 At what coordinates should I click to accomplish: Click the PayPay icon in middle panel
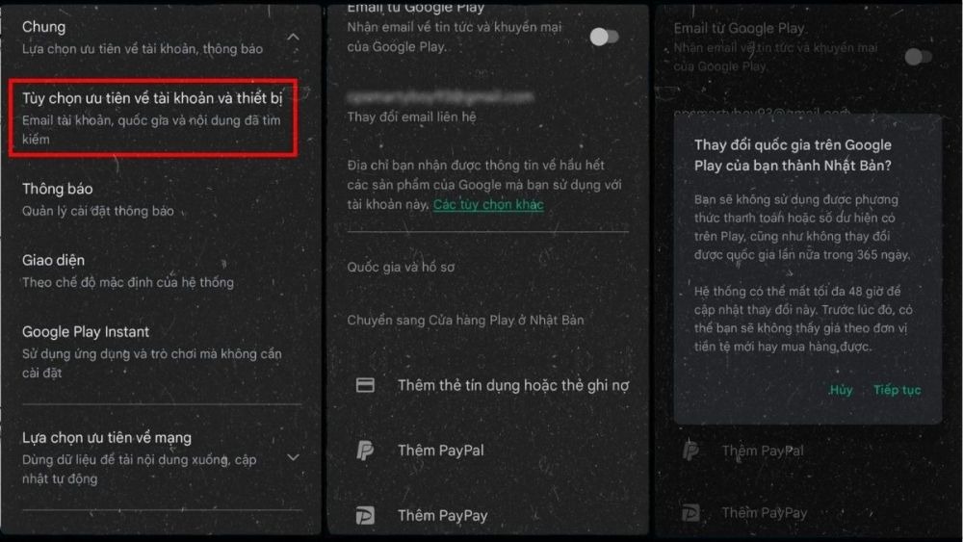(x=365, y=515)
